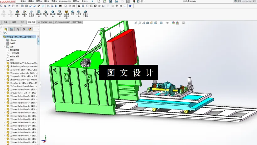The width and height of the screenshot is (257, 145).
Task: Select tracks_Default_As Machined component
Action: [22, 80]
